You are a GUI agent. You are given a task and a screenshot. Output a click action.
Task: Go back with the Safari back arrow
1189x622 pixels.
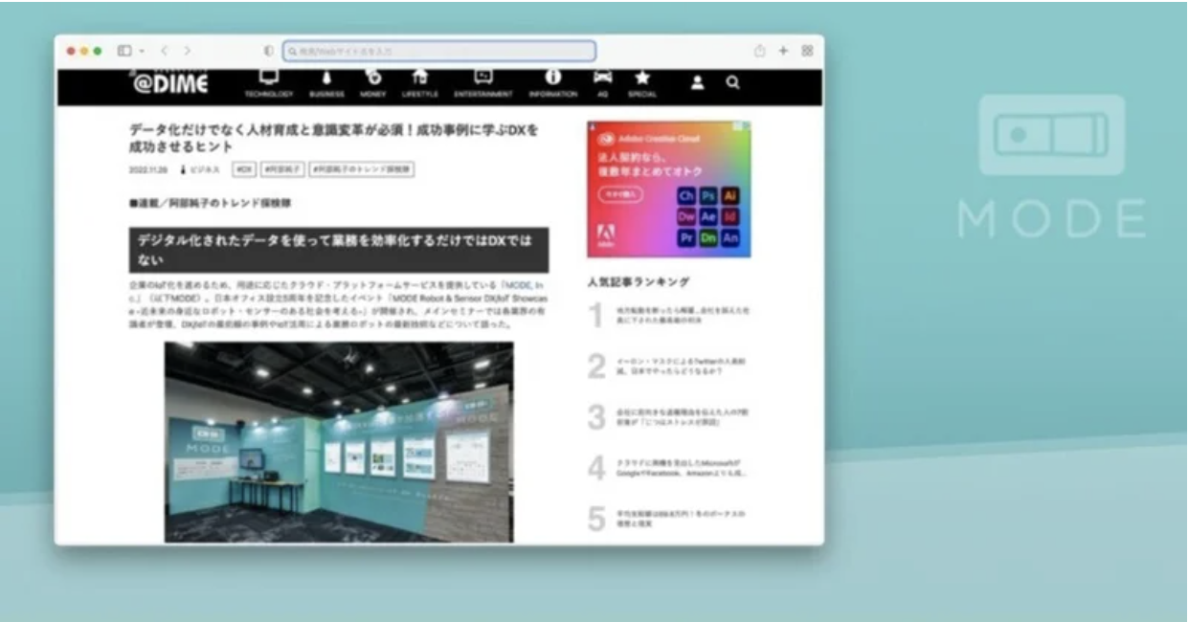tap(164, 51)
